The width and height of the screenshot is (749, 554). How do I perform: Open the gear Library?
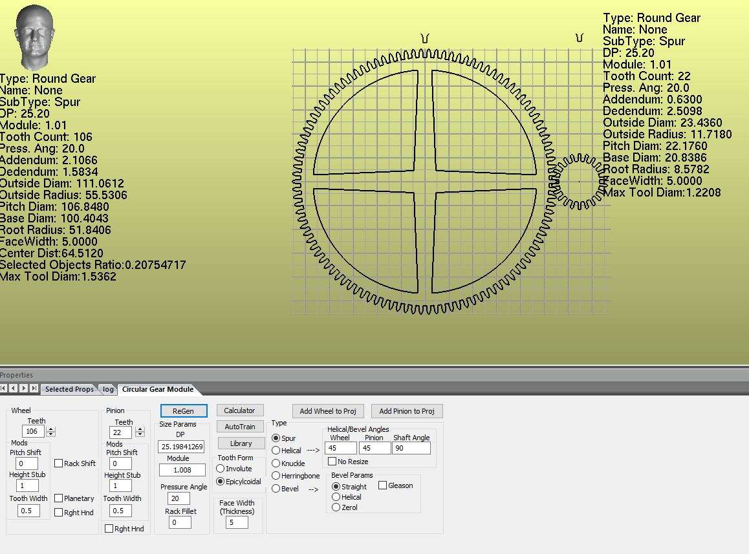click(241, 443)
